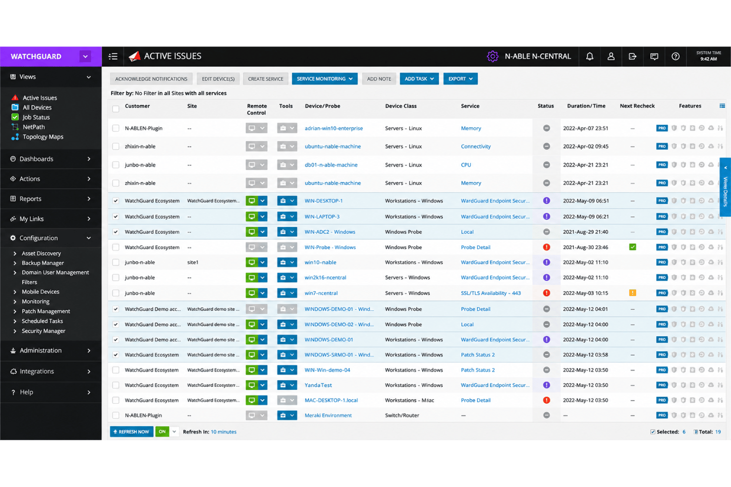Image resolution: width=731 pixels, height=487 pixels.
Task: Click status icon for db01-n-able-machine
Action: (x=546, y=165)
